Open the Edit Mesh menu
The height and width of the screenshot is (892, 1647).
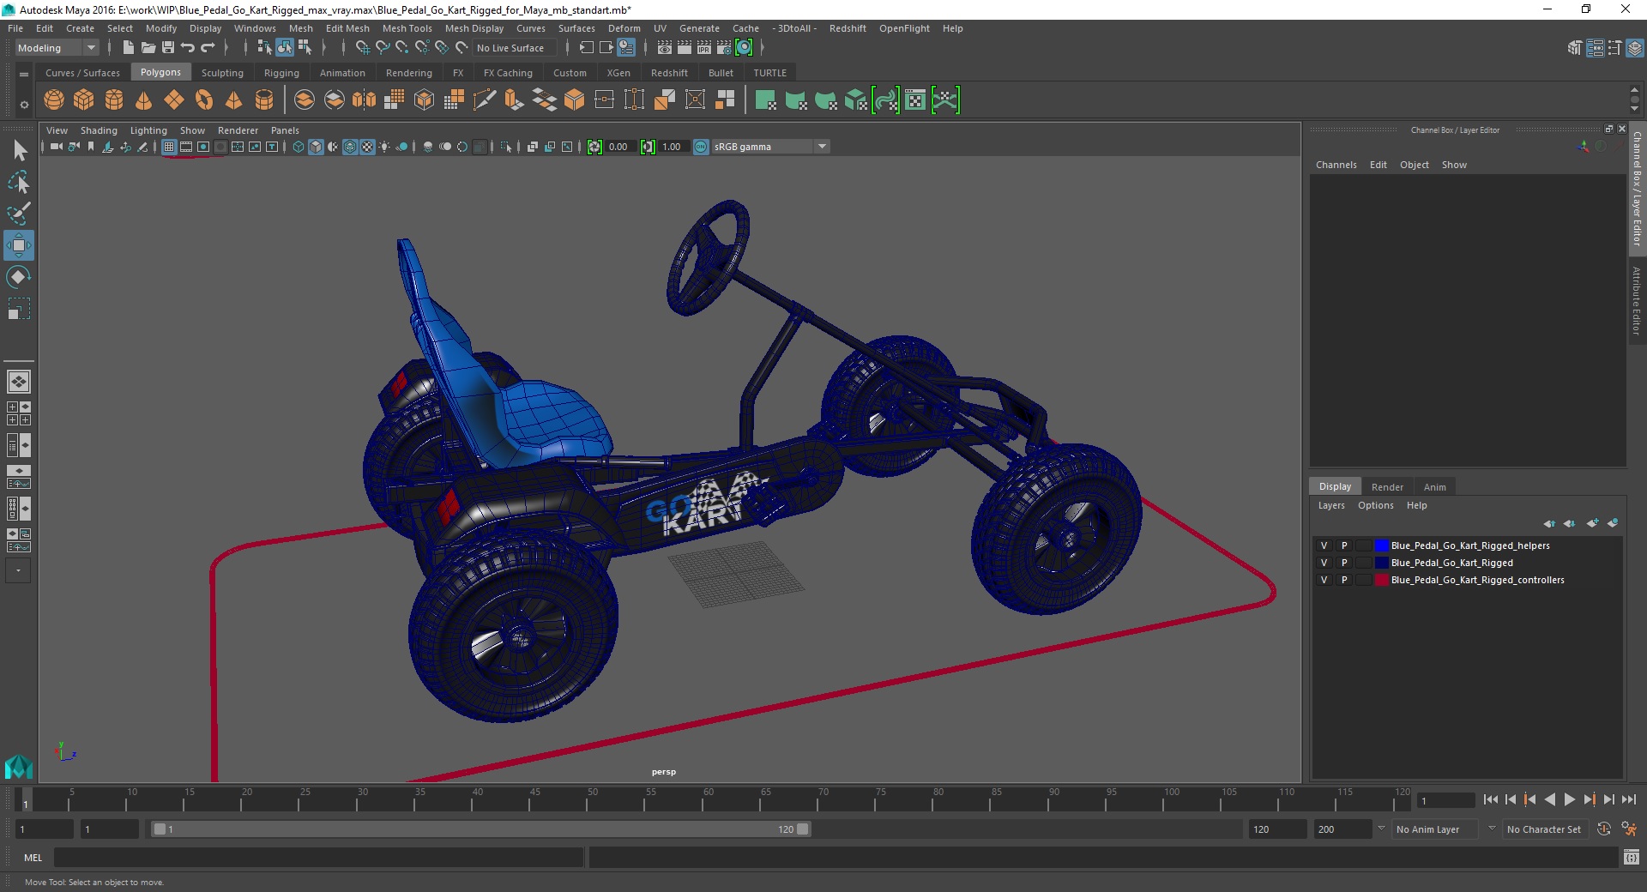[x=347, y=28]
